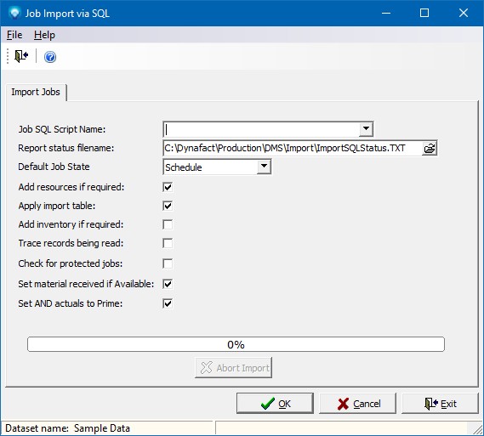Open help via blue question mark icon
The width and height of the screenshot is (484, 436).
50,57
